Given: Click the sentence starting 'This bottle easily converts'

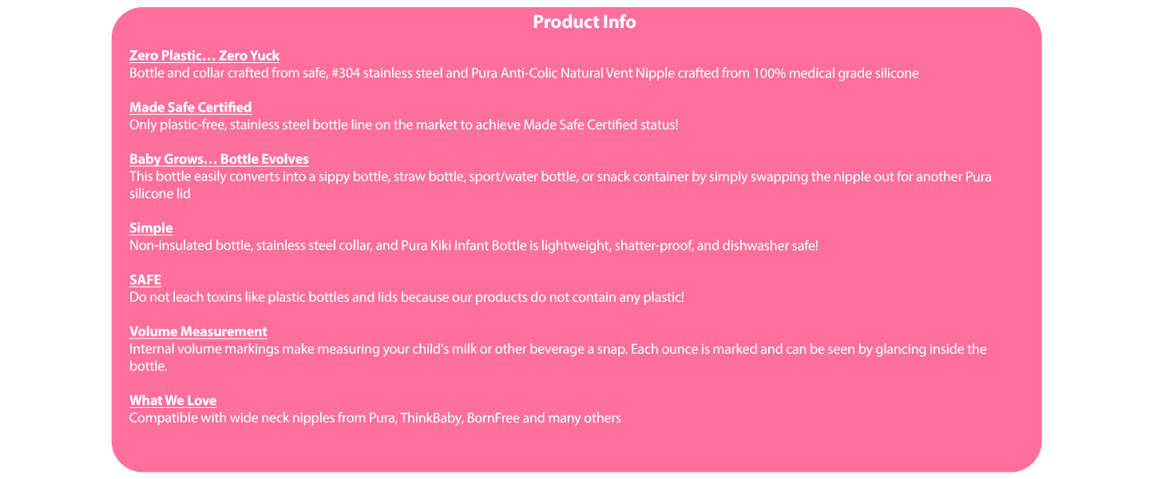Looking at the screenshot, I should click(x=559, y=176).
